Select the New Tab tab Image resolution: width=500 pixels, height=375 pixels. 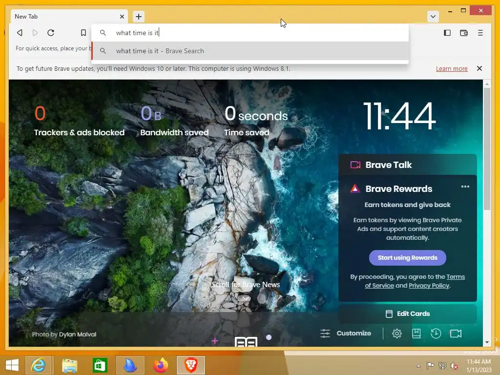[x=69, y=17]
